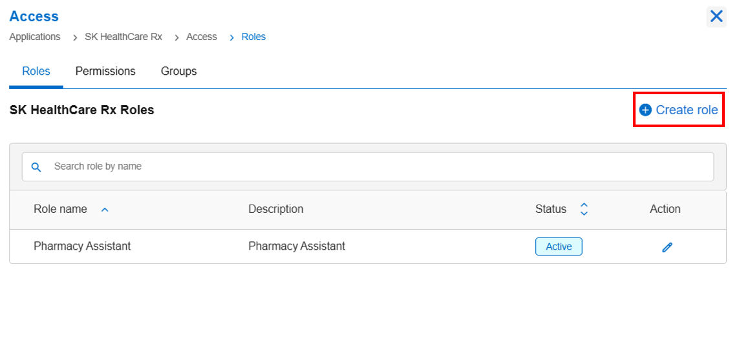
Task: Open the Groups tab
Action: (x=178, y=71)
